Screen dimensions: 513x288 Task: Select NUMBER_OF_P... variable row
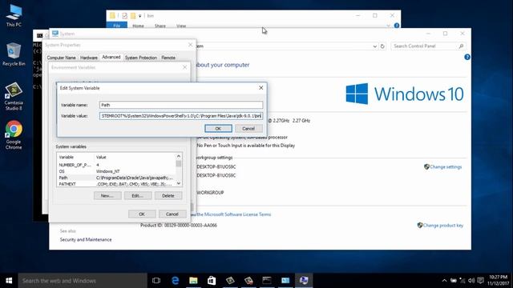coord(116,165)
